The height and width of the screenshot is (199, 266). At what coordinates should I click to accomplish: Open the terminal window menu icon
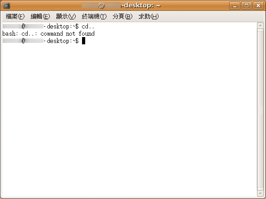click(x=7, y=5)
